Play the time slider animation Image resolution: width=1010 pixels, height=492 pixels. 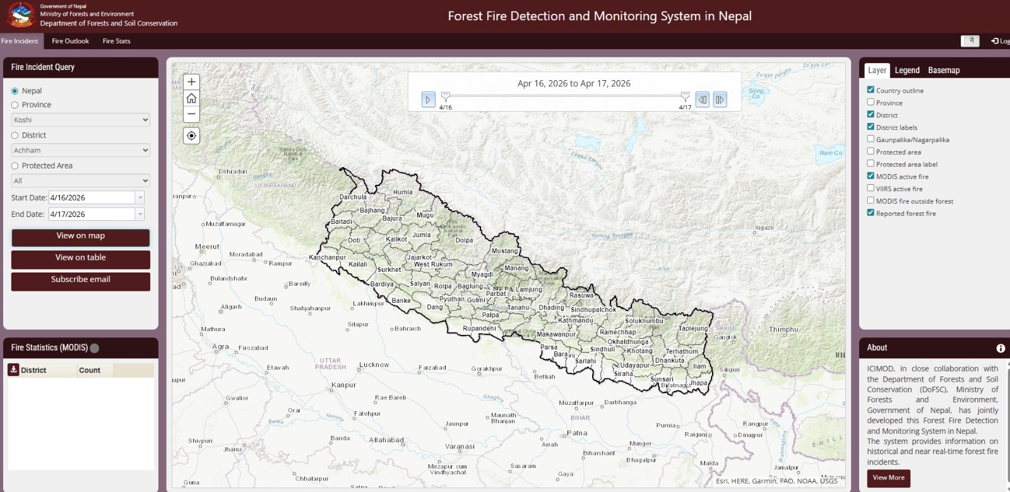[x=428, y=100]
